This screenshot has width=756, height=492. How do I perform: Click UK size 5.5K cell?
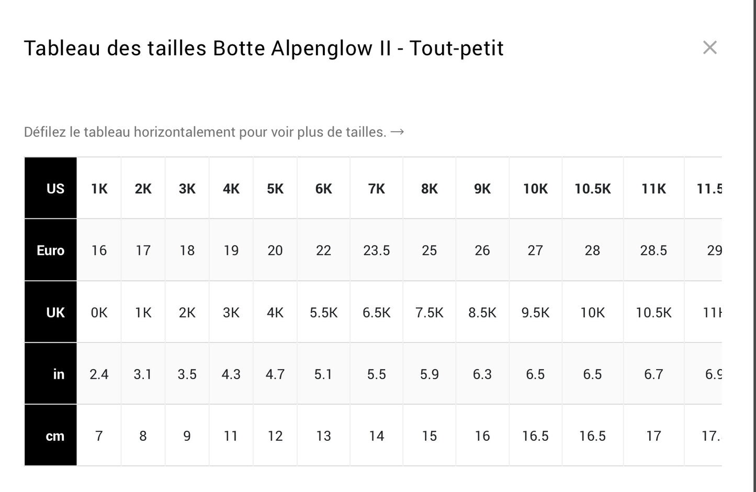(323, 312)
